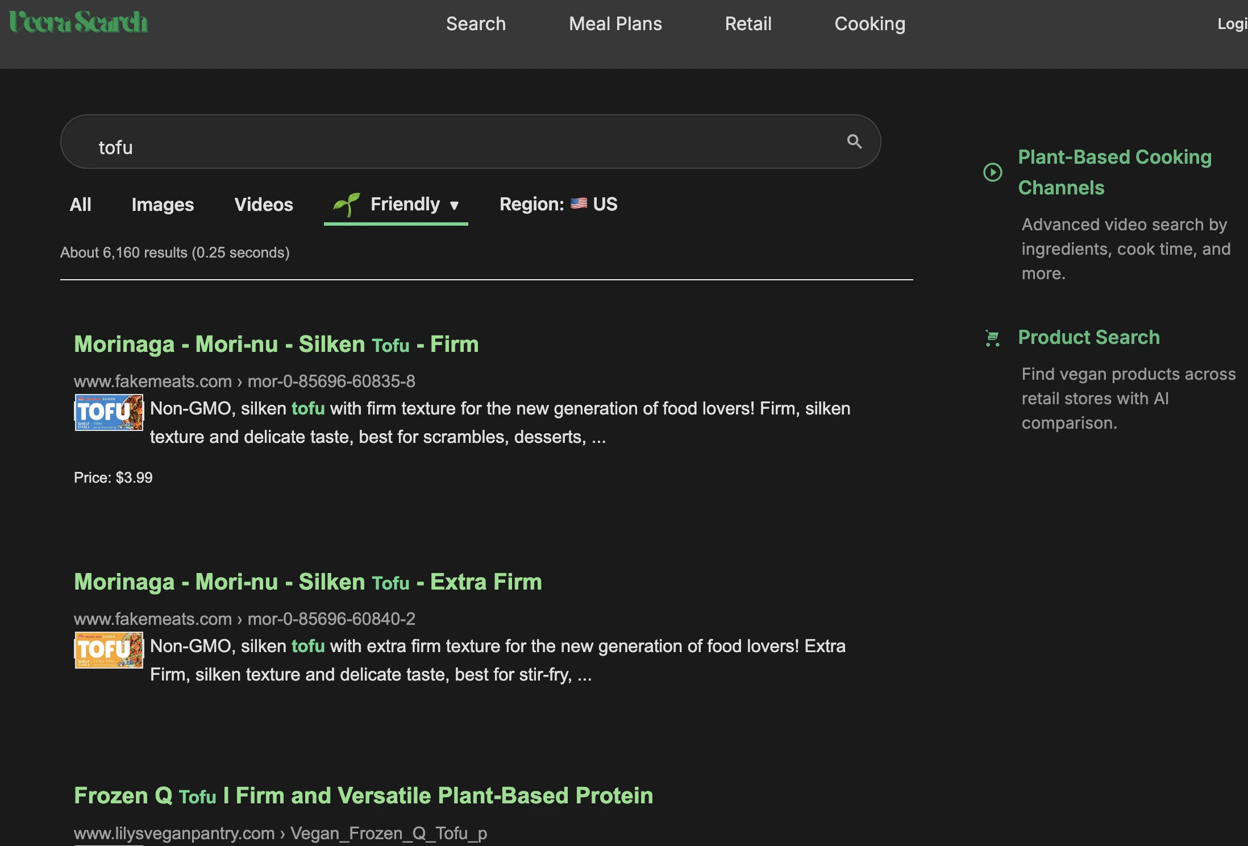
Task: Click into the search field containing tofu
Action: pyautogui.click(x=471, y=142)
